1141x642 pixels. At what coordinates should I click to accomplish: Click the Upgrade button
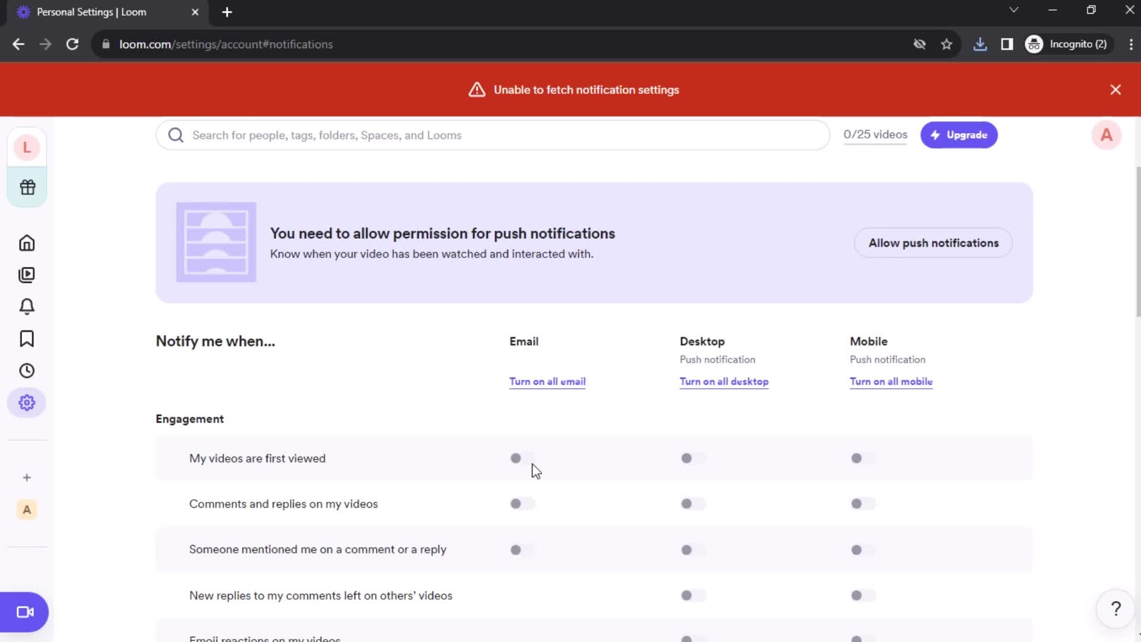[x=959, y=135]
